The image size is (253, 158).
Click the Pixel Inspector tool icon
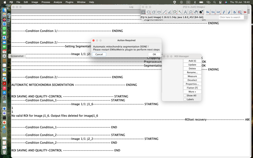[239, 12]
